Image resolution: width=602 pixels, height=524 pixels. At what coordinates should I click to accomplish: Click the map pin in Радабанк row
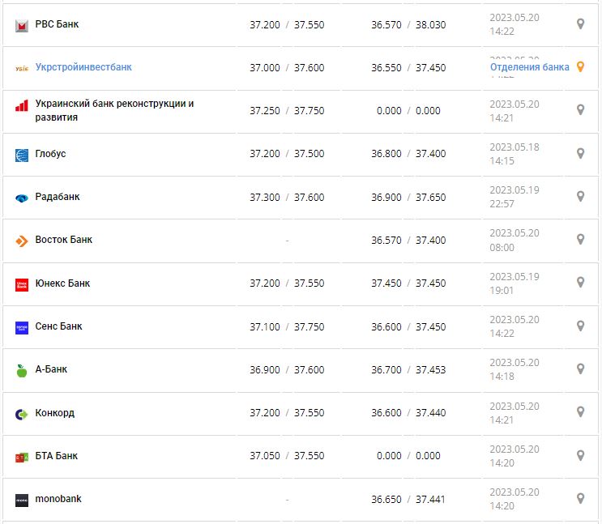click(x=580, y=197)
